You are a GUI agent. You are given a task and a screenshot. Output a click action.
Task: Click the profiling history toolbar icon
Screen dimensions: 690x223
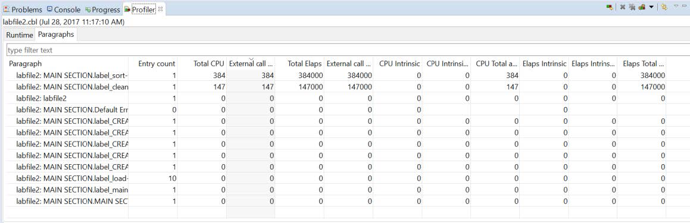(642, 7)
